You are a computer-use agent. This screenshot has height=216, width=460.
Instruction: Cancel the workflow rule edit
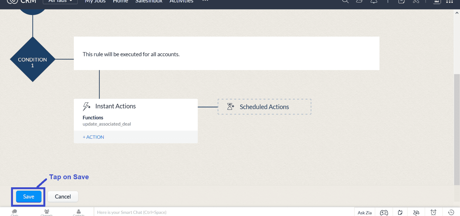coord(63,196)
